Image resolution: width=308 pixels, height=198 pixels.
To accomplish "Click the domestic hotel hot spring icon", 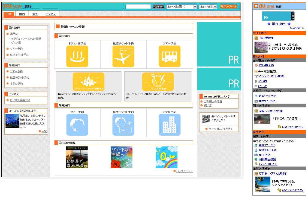I will point(77,56).
